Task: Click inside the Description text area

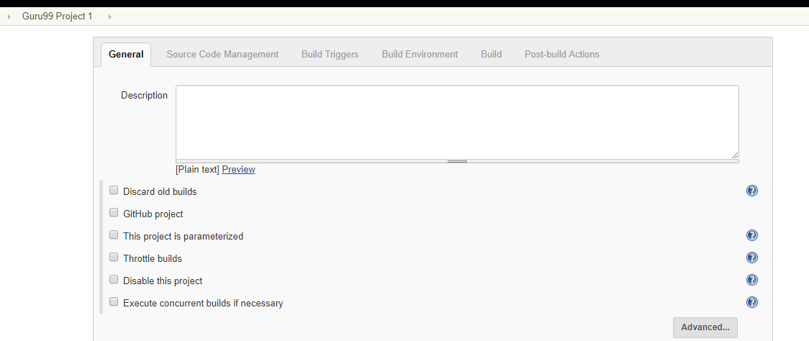Action: click(x=456, y=122)
